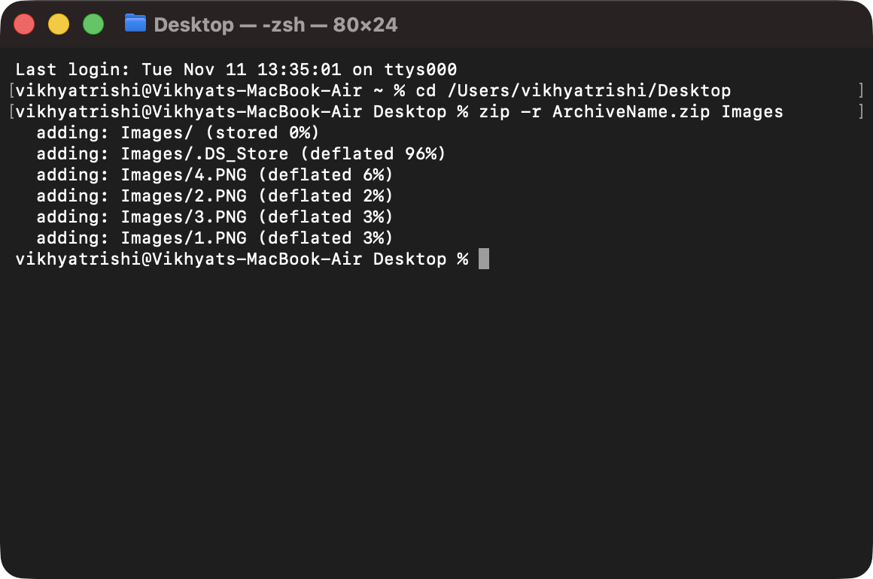873x579 pixels.
Task: Click the red close window control
Action: click(24, 23)
